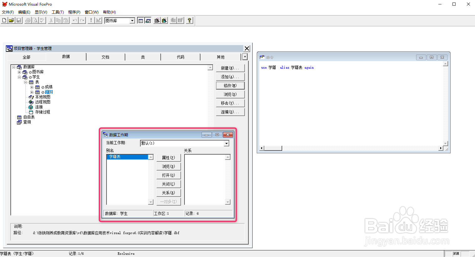The width and height of the screenshot is (475, 257).
Task: Select 存储过程 in the project tree
Action: point(43,112)
